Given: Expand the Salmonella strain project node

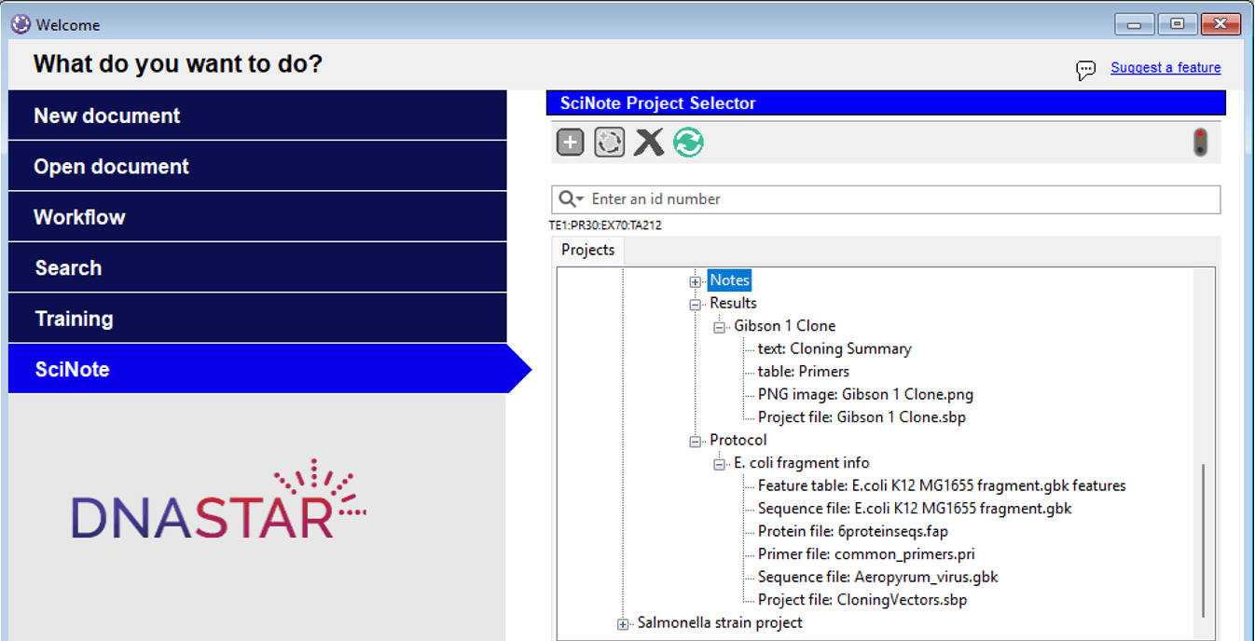Looking at the screenshot, I should pos(623,624).
